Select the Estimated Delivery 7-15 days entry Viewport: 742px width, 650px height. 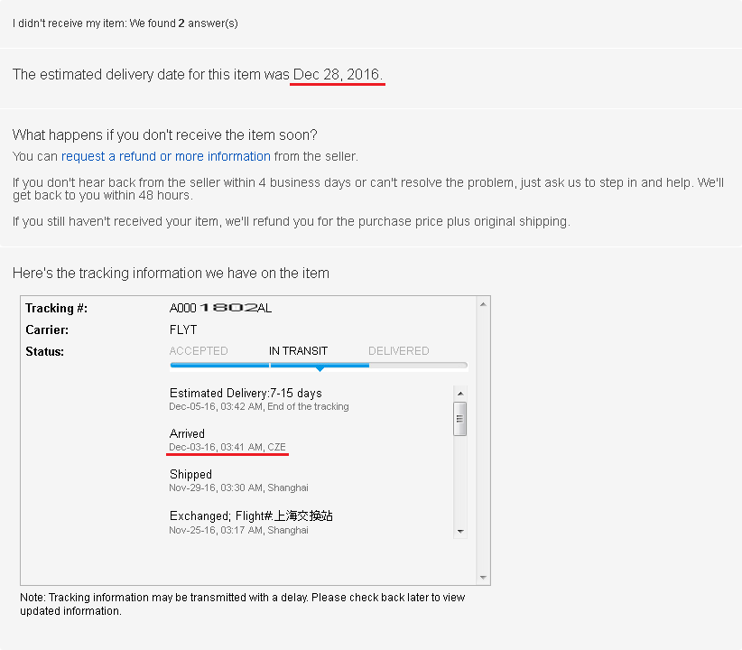pyautogui.click(x=246, y=394)
